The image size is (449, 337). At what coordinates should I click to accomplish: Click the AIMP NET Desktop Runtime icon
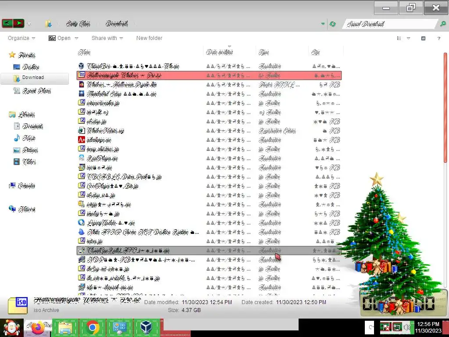point(81,232)
